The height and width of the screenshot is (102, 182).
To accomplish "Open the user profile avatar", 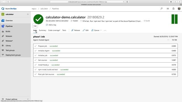I will [x=179, y=8].
